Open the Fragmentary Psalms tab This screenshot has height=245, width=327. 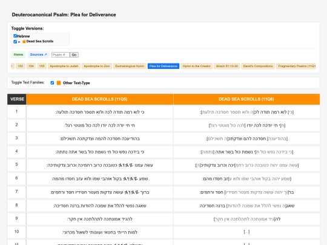[296, 66]
